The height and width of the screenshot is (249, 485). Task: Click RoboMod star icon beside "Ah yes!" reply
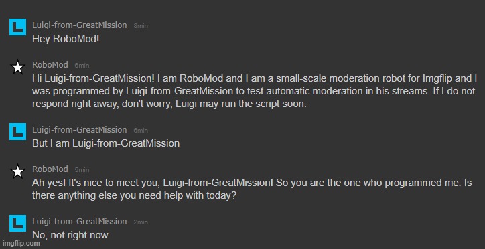pyautogui.click(x=17, y=171)
